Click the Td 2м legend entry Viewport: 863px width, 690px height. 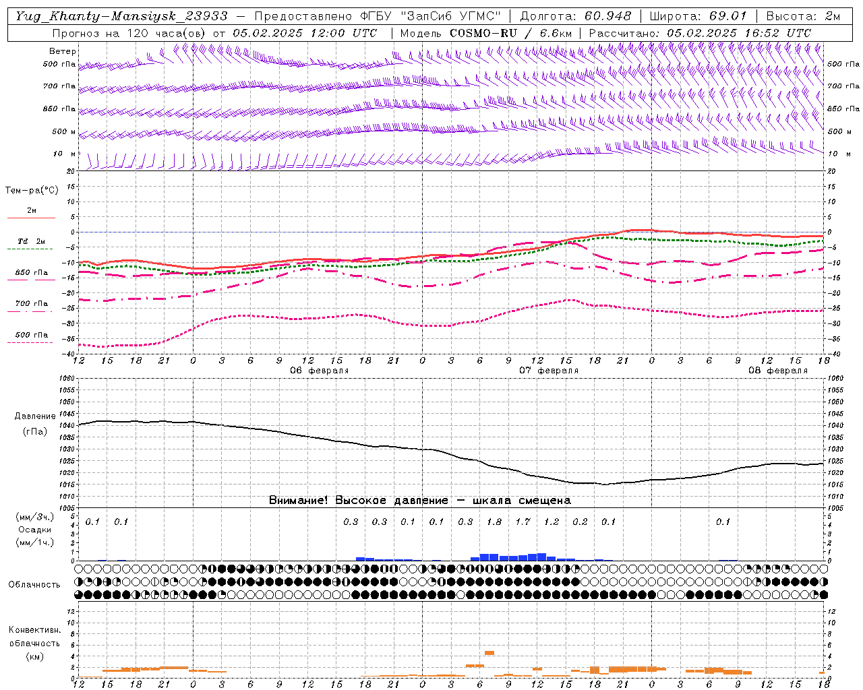pyautogui.click(x=31, y=241)
